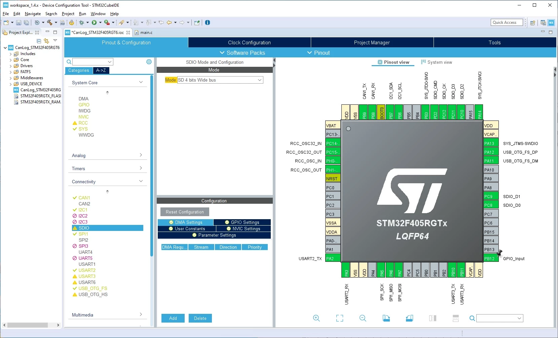This screenshot has width=558, height=338.
Task: Switch the peripheral list to A->Z view
Action: [101, 70]
